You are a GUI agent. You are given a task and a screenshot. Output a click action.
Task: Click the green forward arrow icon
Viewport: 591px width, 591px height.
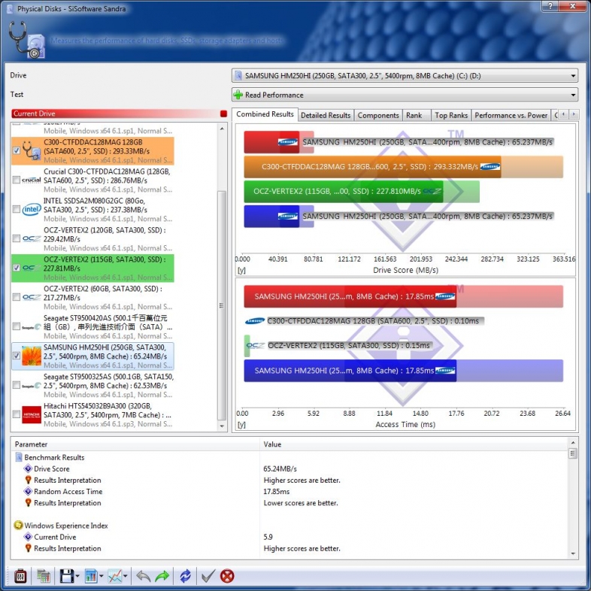click(162, 576)
